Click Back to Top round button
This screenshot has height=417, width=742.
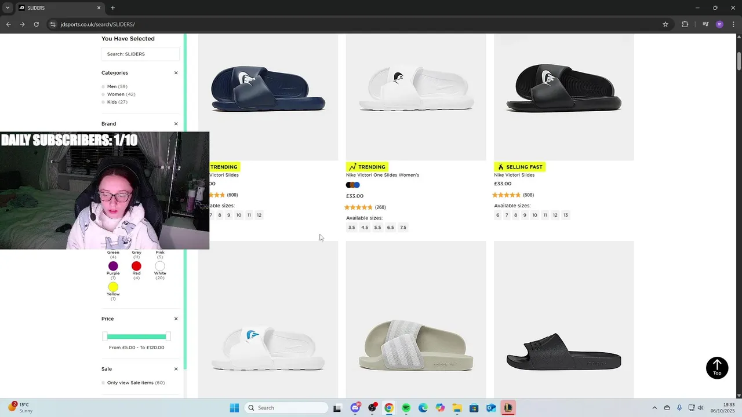717,368
